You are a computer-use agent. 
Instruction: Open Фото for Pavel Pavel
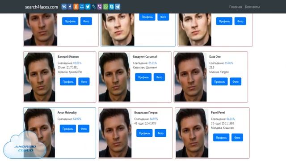[237, 137]
